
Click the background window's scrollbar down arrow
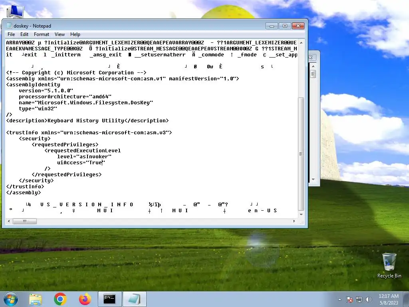point(313,179)
